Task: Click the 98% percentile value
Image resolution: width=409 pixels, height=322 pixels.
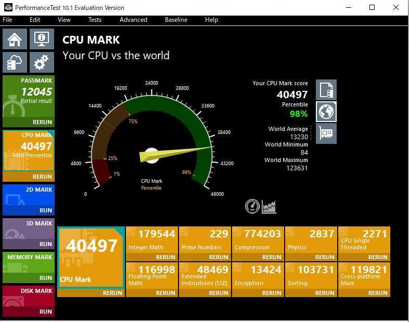Action: [299, 114]
